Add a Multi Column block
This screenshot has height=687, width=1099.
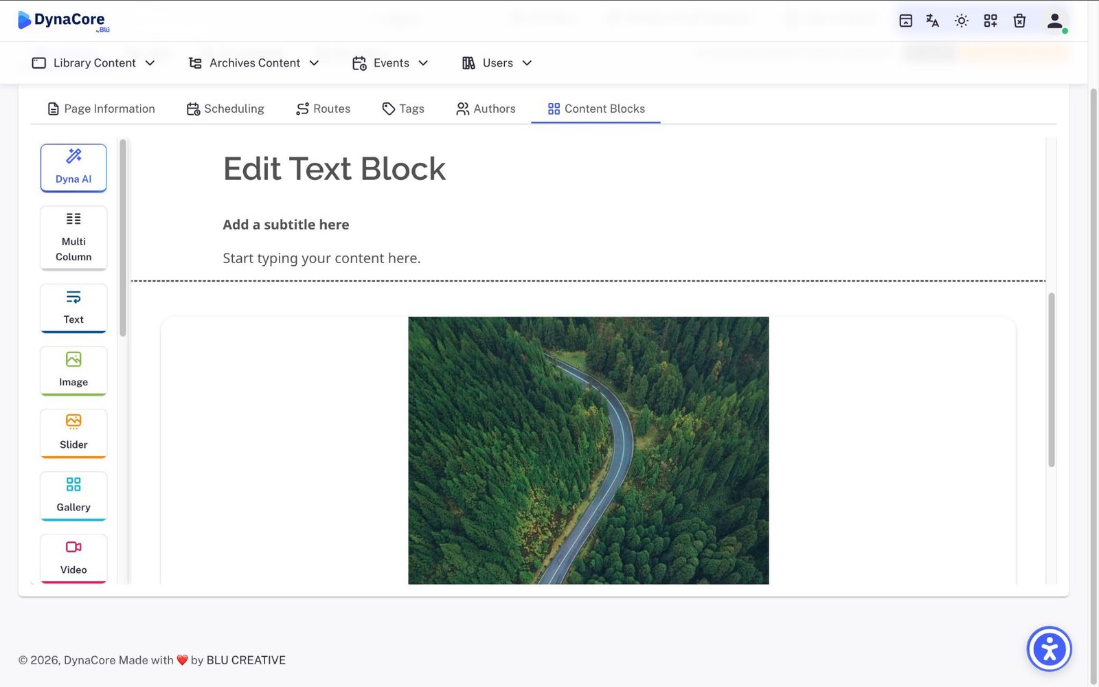point(73,238)
